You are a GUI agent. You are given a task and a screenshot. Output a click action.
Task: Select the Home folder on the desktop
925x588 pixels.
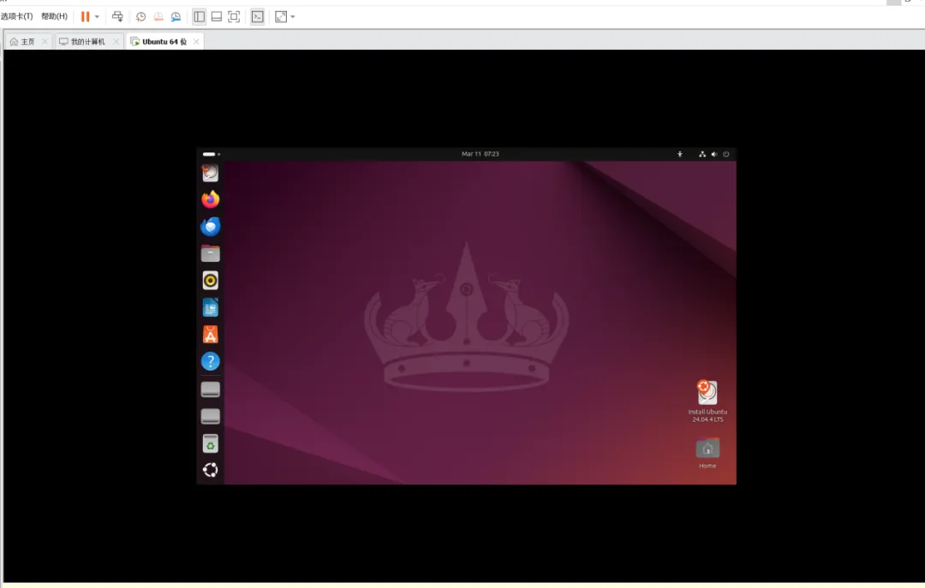707,454
